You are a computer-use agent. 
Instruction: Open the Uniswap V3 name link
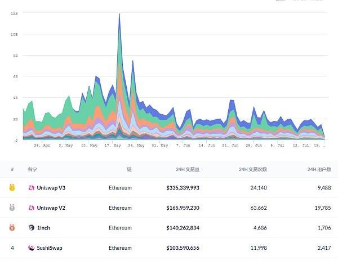pos(51,188)
